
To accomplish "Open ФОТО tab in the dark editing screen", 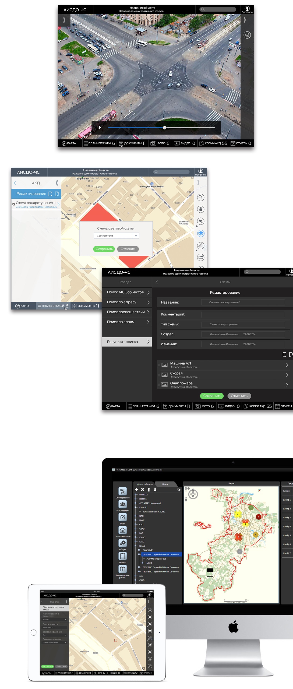I will coord(204,406).
